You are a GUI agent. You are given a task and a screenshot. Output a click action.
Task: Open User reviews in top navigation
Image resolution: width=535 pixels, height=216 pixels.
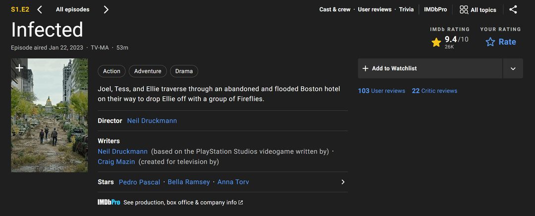pyautogui.click(x=374, y=9)
